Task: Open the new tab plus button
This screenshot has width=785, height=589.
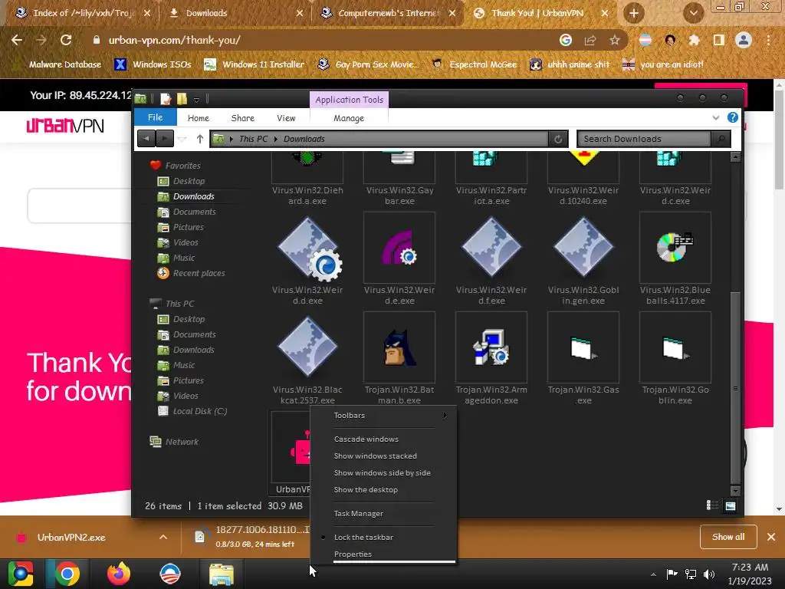Action: click(634, 14)
